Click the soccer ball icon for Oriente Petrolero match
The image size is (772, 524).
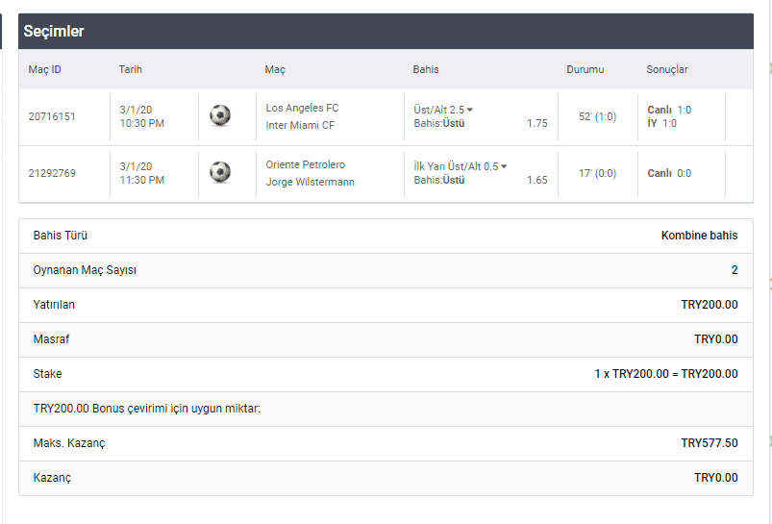pos(220,172)
